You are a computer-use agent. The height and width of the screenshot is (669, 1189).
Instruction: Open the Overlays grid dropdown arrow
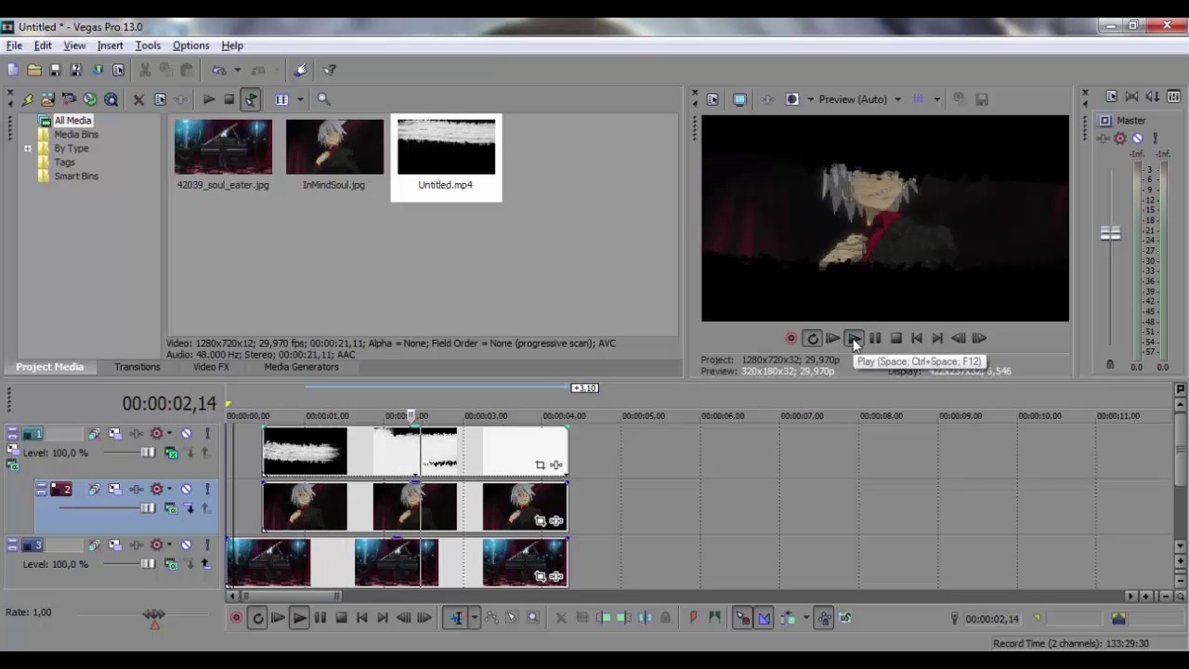coord(936,99)
